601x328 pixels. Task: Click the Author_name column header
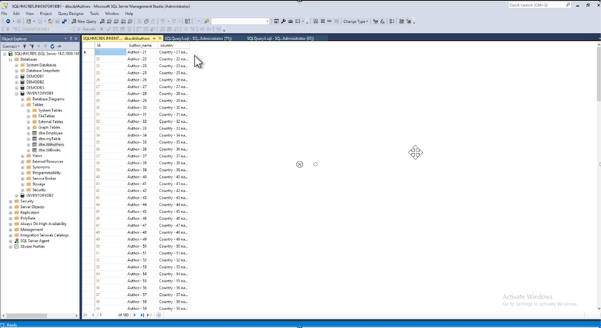142,45
